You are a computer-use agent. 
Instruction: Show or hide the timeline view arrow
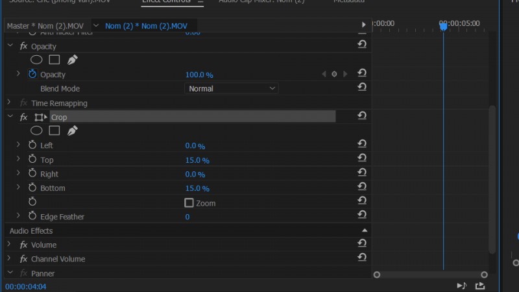[x=363, y=25]
